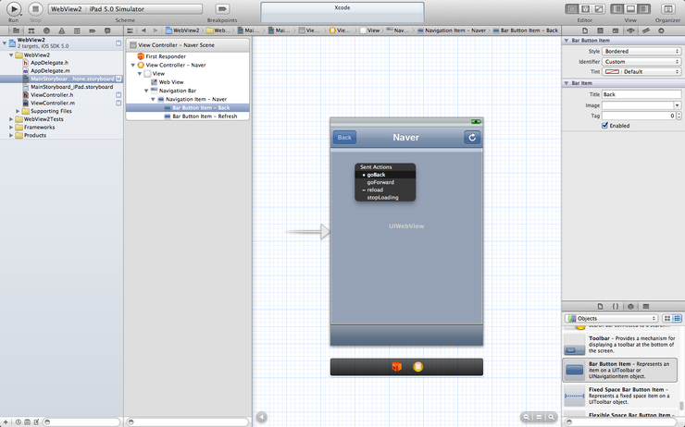Show the File inspector
Screen dimensions: 685x427
point(585,30)
